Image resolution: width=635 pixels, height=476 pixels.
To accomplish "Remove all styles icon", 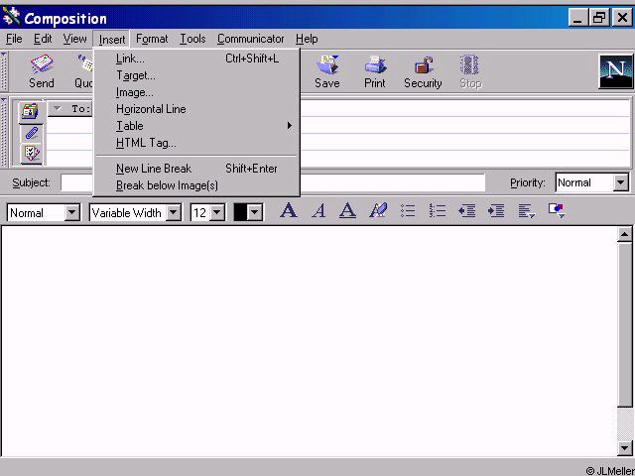I will [378, 211].
